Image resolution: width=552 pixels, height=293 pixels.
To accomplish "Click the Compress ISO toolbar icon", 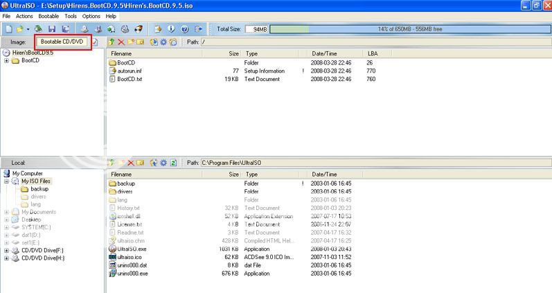I will [x=98, y=29].
